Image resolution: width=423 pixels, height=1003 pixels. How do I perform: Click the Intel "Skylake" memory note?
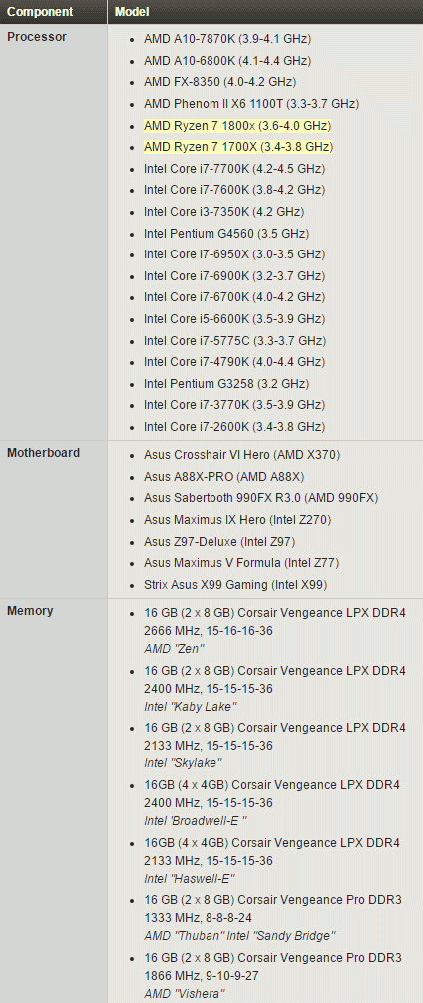pyautogui.click(x=183, y=762)
